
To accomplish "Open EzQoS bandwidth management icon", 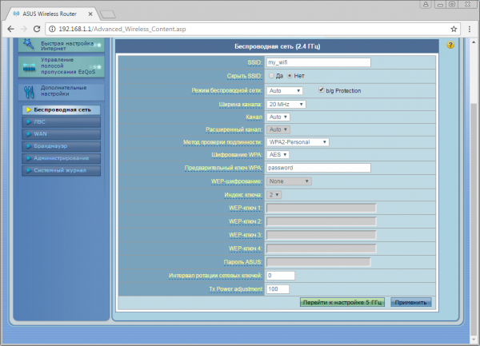I will click(x=29, y=68).
